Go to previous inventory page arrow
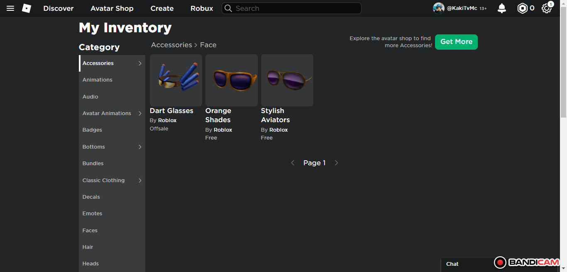Viewport: 567px width, 272px height. [x=293, y=163]
